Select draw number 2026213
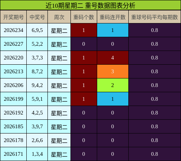This screenshot has width=181, height=161. [13, 71]
